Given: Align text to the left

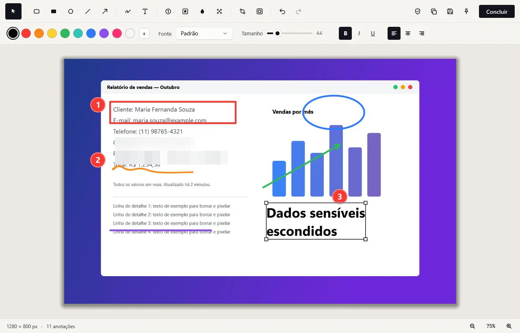Looking at the screenshot, I should [x=394, y=33].
